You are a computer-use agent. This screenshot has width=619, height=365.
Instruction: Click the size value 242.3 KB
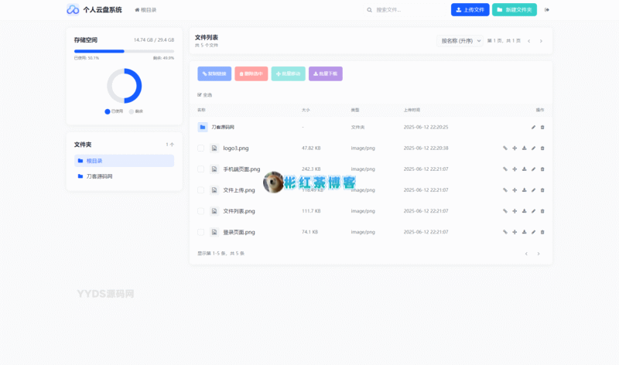pos(311,169)
